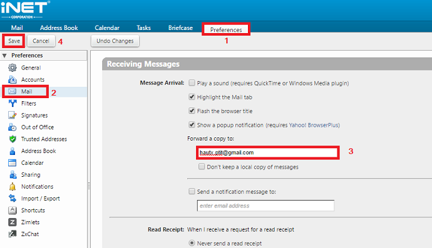Click the Mail envelope icon in sidebar
Viewport: 432px width, 248px height.
point(13,91)
